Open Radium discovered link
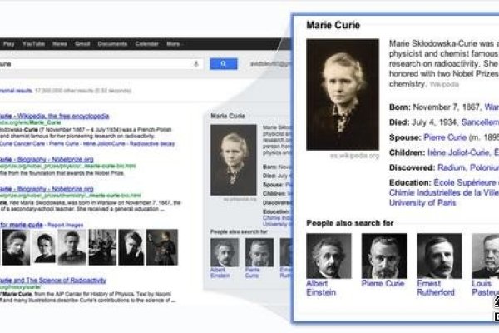 [452, 167]
